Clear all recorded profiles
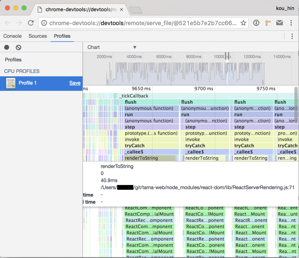 point(18,47)
